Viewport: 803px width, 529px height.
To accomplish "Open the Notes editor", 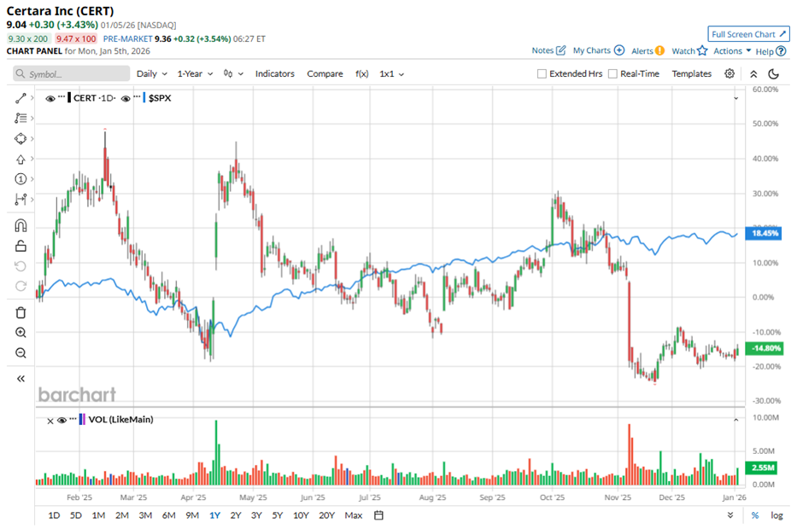I will 548,50.
